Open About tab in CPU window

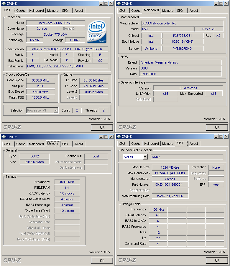[x=79, y=11]
